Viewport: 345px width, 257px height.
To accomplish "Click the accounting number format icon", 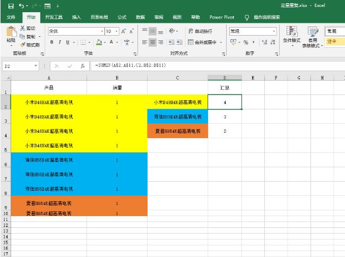I will tap(233, 42).
